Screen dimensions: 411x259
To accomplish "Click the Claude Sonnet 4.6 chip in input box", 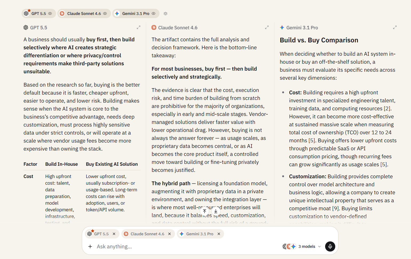I will tap(148, 234).
